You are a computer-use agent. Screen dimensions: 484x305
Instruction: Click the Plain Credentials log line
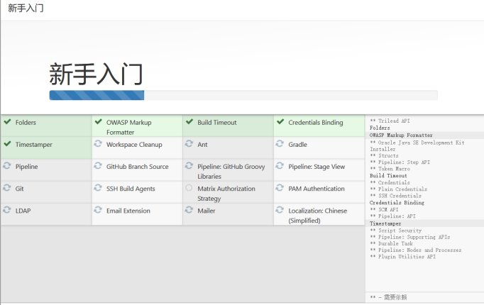(399, 189)
